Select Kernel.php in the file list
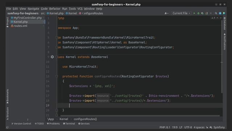The width and height of the screenshot is (232, 131). [28, 22]
